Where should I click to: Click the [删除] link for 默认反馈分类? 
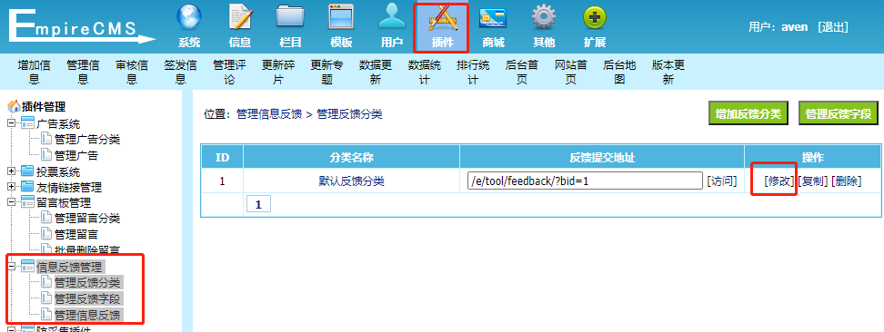pyautogui.click(x=846, y=181)
